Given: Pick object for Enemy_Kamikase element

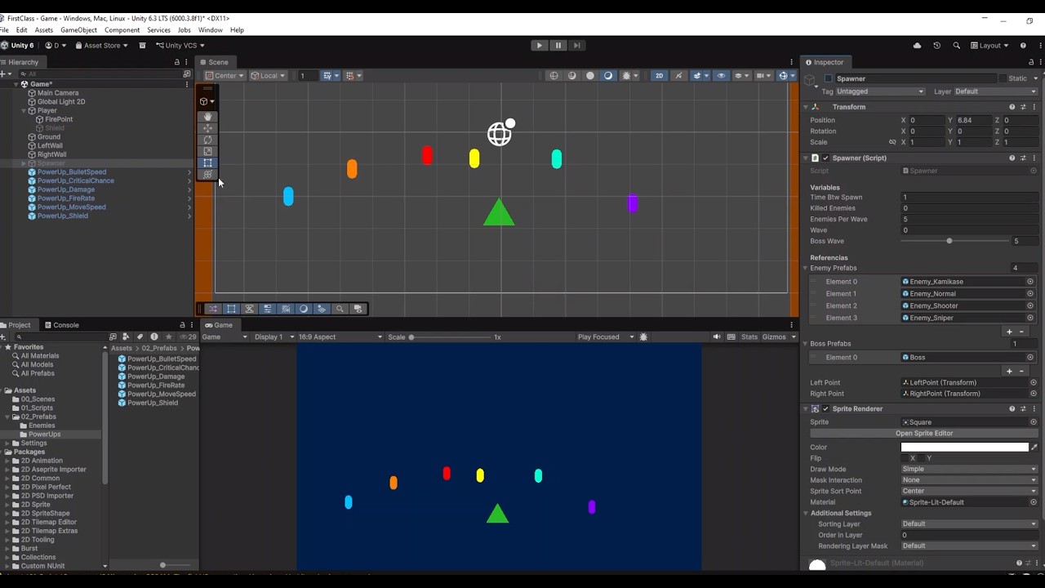Looking at the screenshot, I should (1030, 282).
